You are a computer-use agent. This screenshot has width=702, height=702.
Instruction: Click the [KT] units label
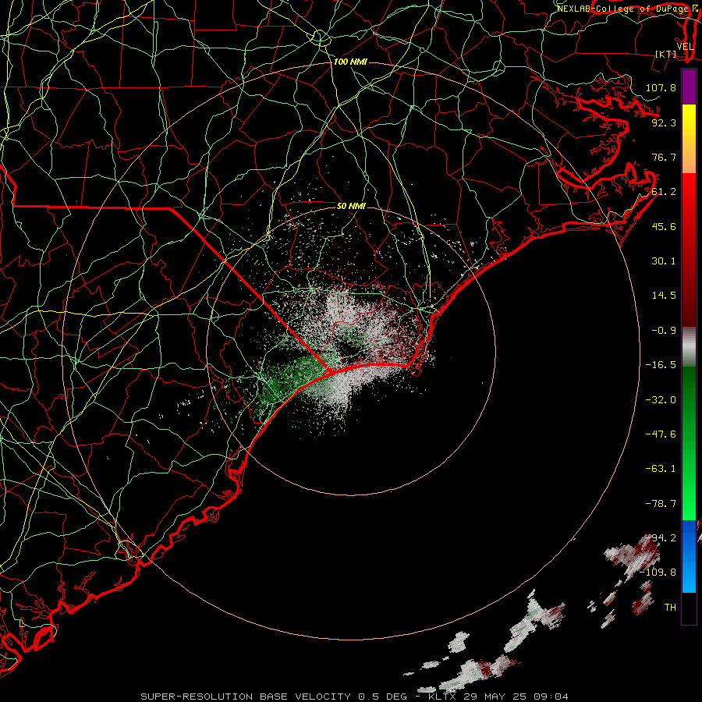tap(666, 54)
